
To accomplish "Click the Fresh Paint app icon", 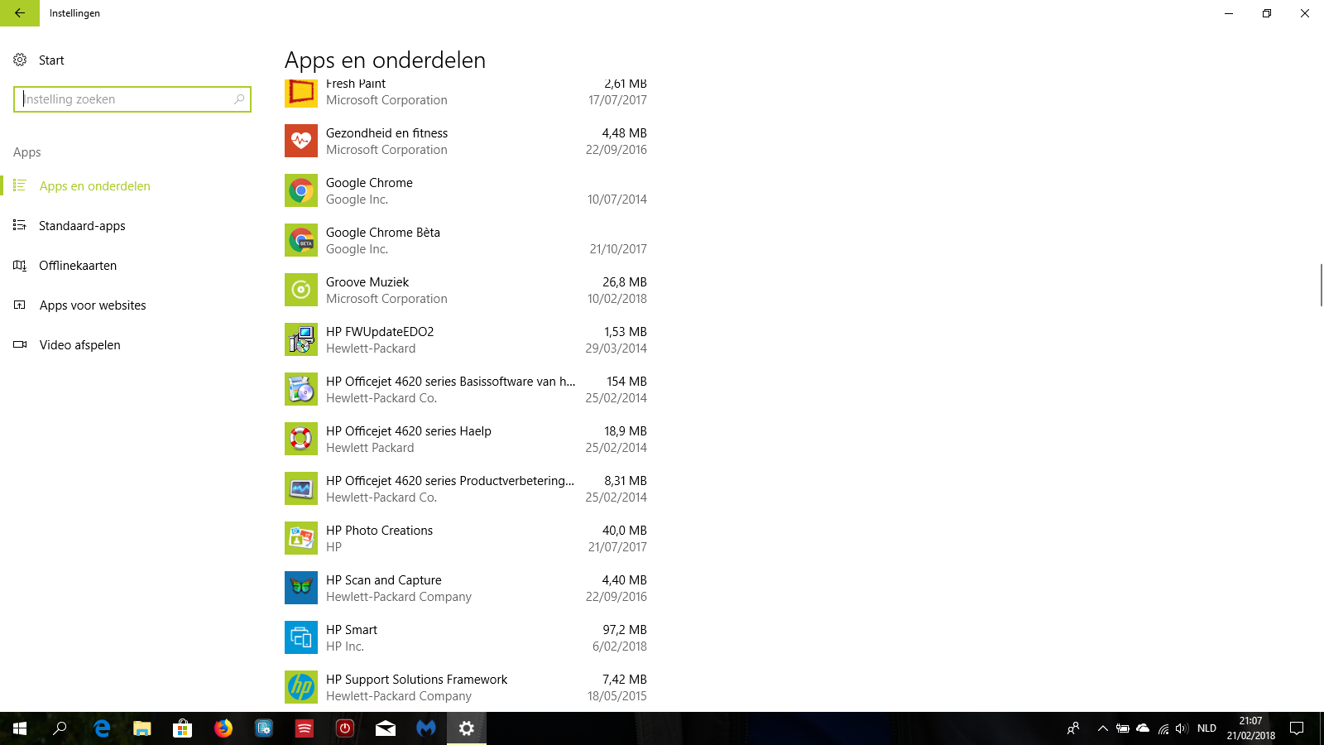I will 301,94.
